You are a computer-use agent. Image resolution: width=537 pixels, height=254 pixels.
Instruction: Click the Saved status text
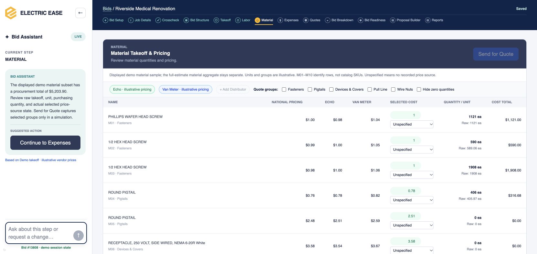coord(521,9)
